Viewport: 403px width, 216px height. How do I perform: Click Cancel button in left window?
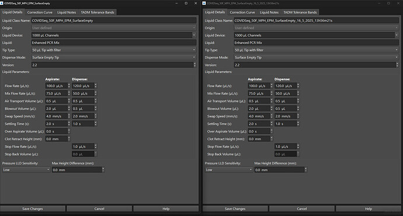point(99,208)
